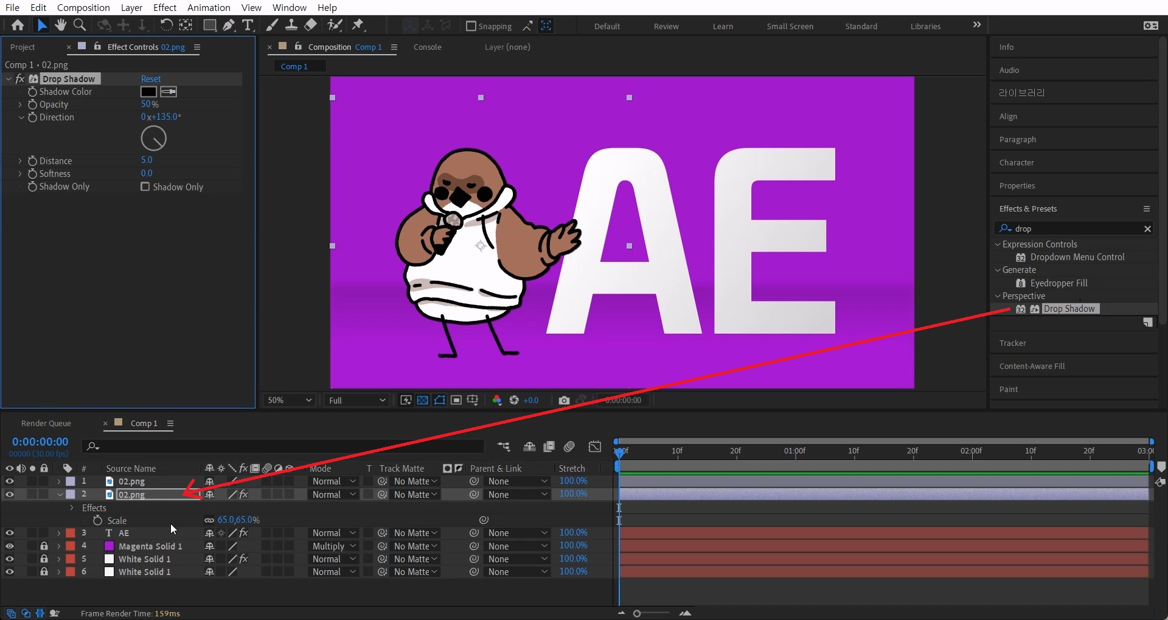Screen dimensions: 1168x620
Task: Toggle Mask and Shape Path Visibility icon
Action: 439,400
